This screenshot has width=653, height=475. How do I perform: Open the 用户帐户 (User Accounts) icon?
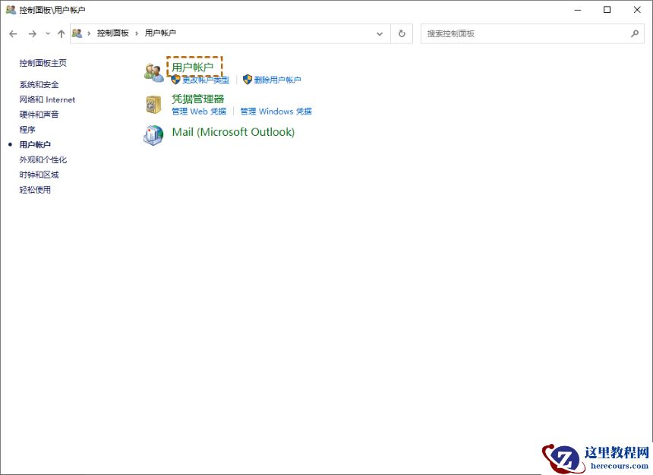pos(194,65)
